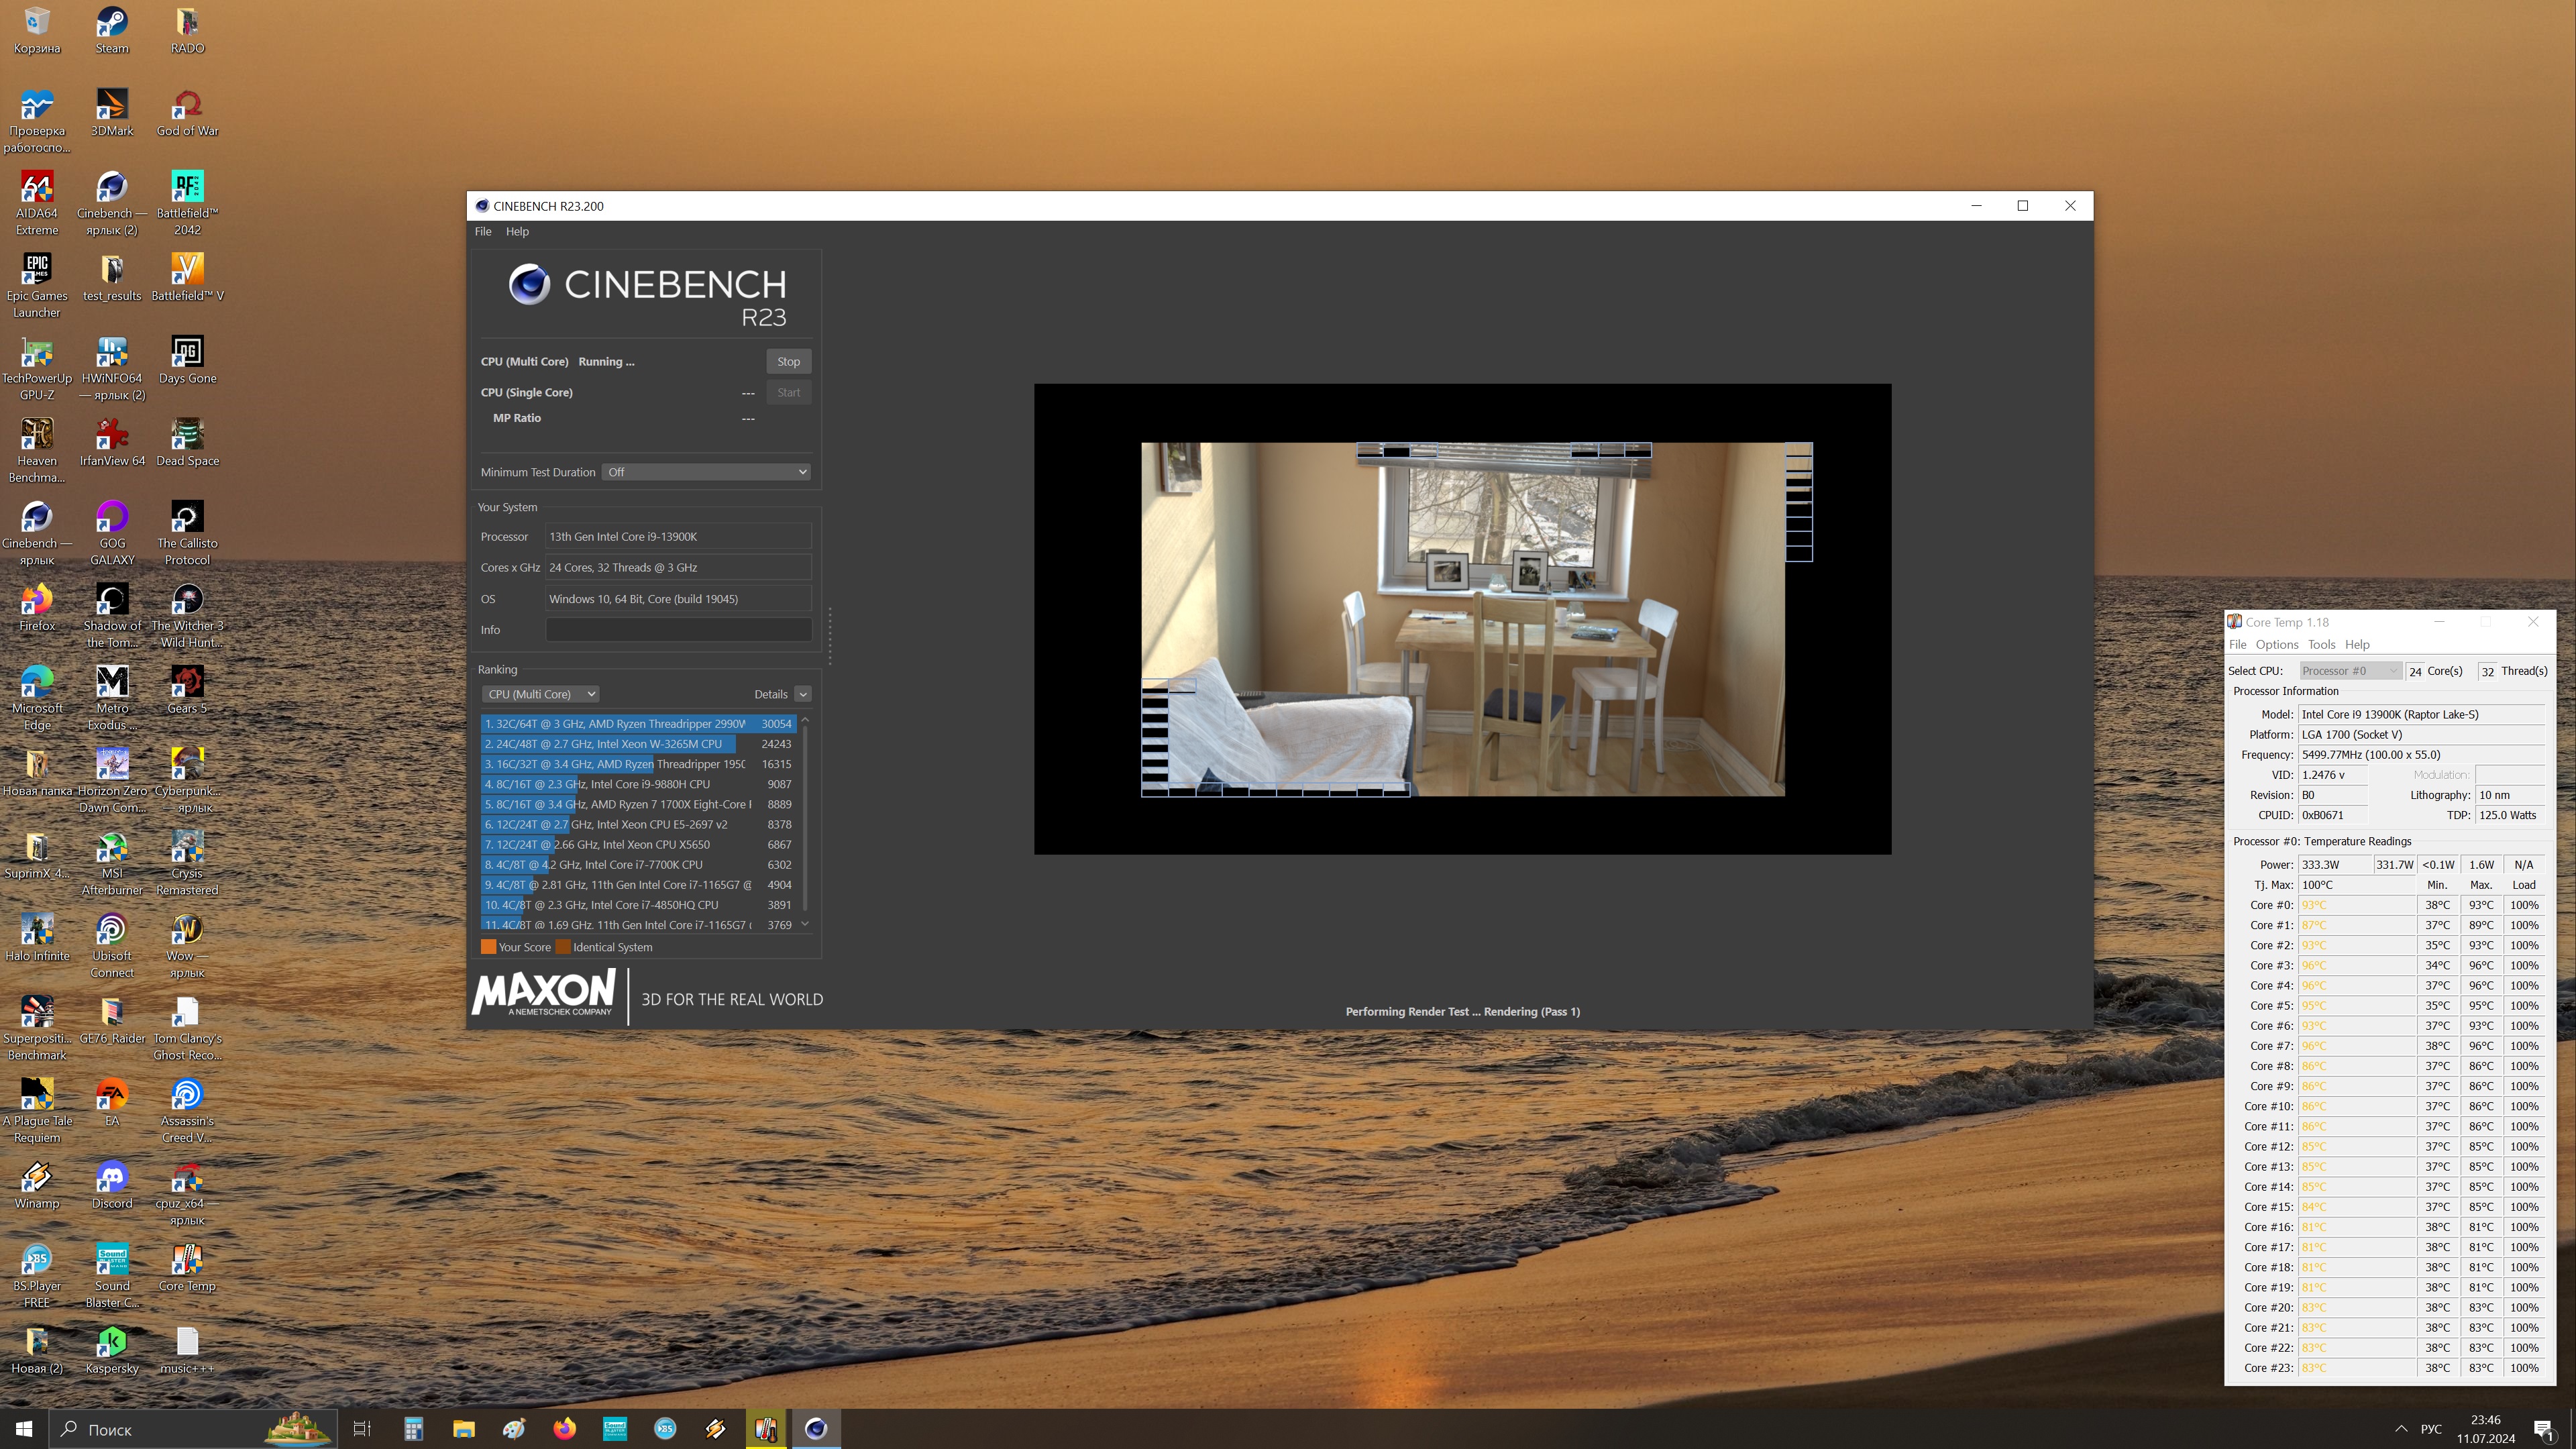Open the Core Temp Tools menu

tap(2321, 645)
